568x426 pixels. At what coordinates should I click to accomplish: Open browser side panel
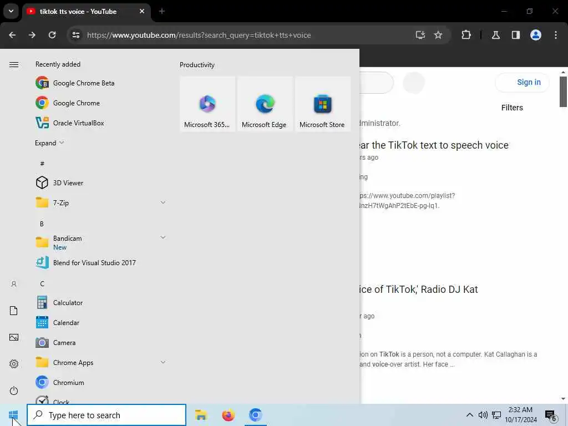pyautogui.click(x=516, y=35)
